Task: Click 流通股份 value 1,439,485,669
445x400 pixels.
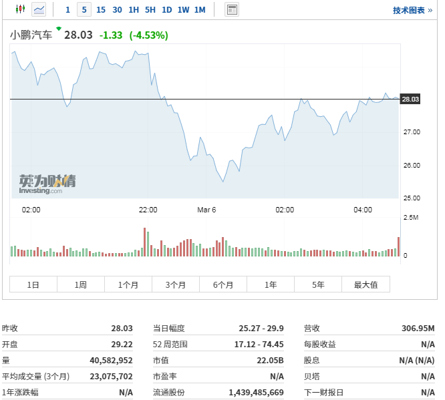Action: [257, 393]
